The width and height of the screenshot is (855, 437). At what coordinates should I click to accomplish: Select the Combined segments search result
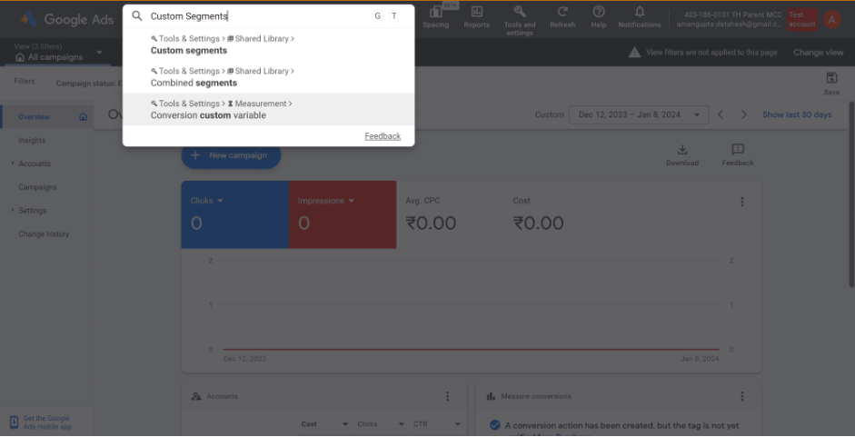(x=268, y=77)
